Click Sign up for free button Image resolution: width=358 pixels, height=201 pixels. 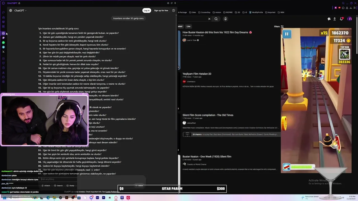161,11
